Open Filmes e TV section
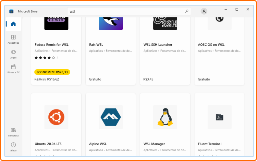Image resolution: width=257 pixels, height=161 pixels. [x=13, y=69]
